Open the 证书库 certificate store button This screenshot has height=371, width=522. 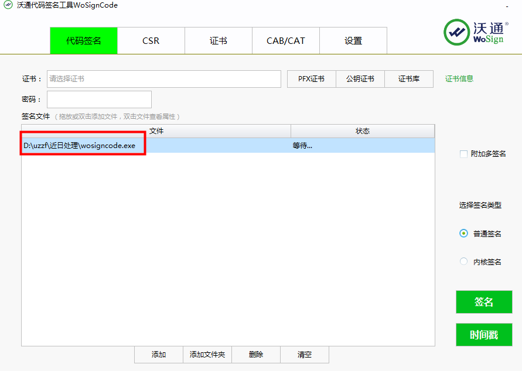(409, 79)
